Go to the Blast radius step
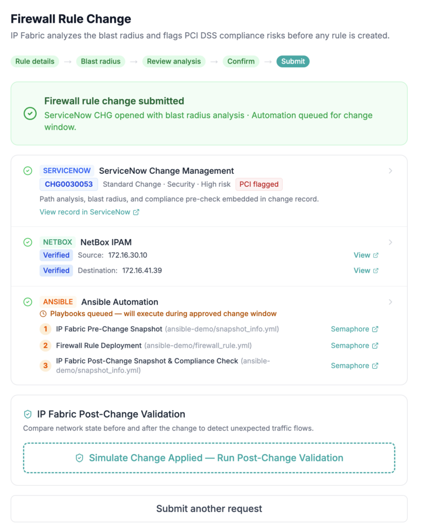Viewport: 426px width, 530px height. [100, 61]
